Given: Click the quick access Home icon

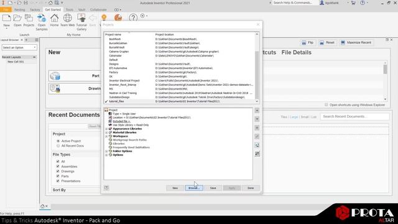Looking at the screenshot, I should click(x=50, y=2).
